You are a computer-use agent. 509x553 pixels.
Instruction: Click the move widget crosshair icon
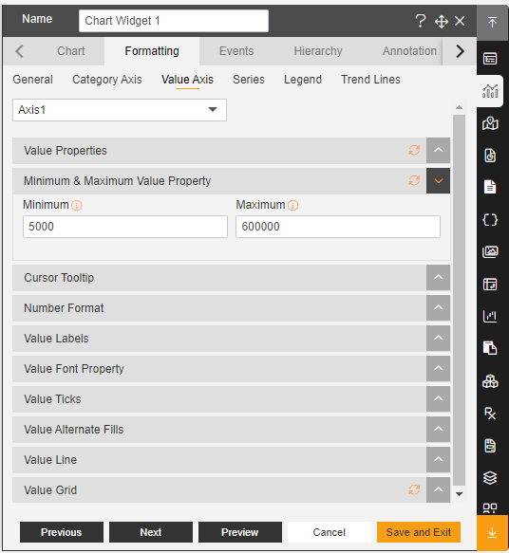pyautogui.click(x=442, y=22)
